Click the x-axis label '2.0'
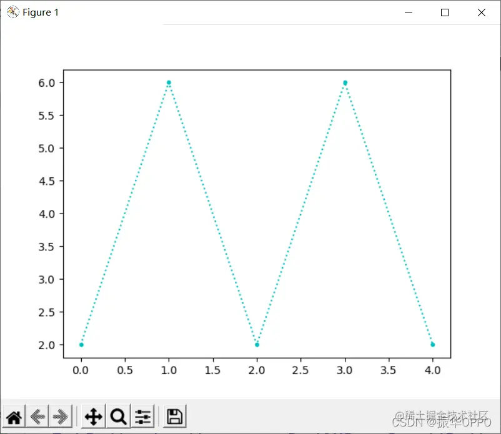Screen dimensions: 501x434 (257, 370)
